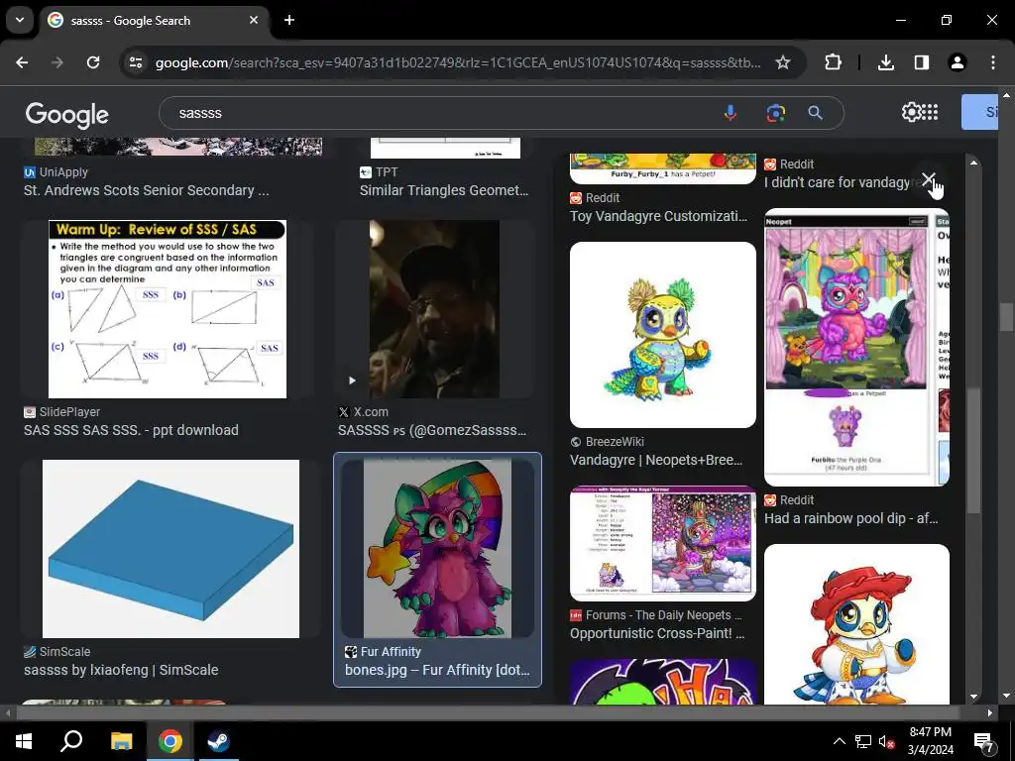Open "I didn't care for vandagyre" Reddit link
The width and height of the screenshot is (1015, 761).
839,182
